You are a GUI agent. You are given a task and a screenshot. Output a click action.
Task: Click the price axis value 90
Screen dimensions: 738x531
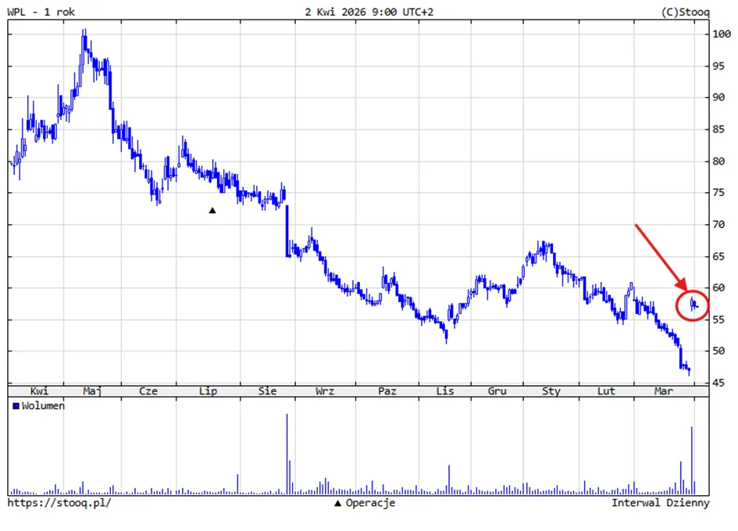pos(718,98)
